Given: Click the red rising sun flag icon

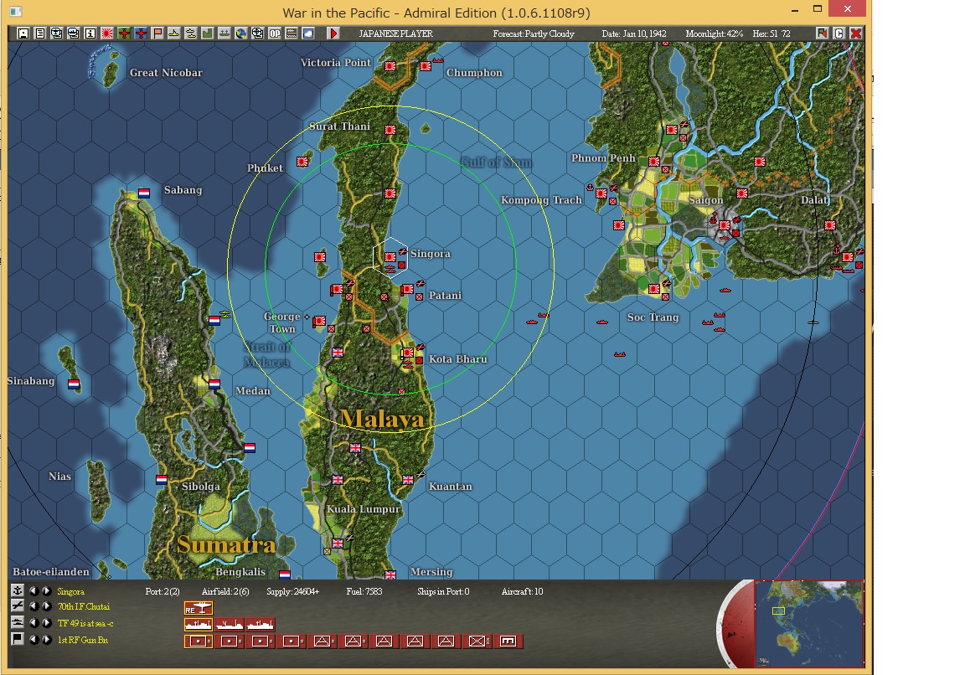Looking at the screenshot, I should click(108, 33).
